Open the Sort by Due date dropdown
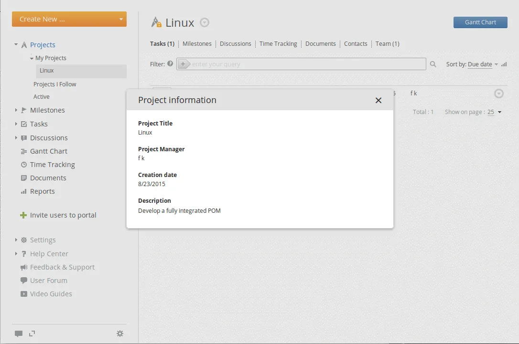This screenshot has width=519, height=344. 482,64
